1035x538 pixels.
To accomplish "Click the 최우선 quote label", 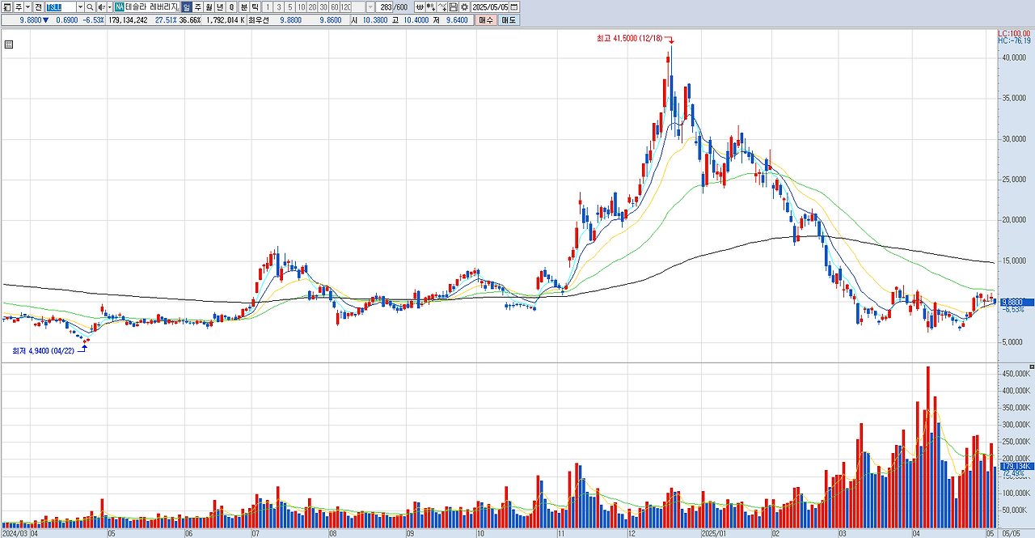I will tap(259, 20).
